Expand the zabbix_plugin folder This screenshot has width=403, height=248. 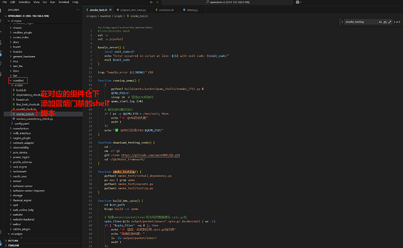click(x=22, y=229)
